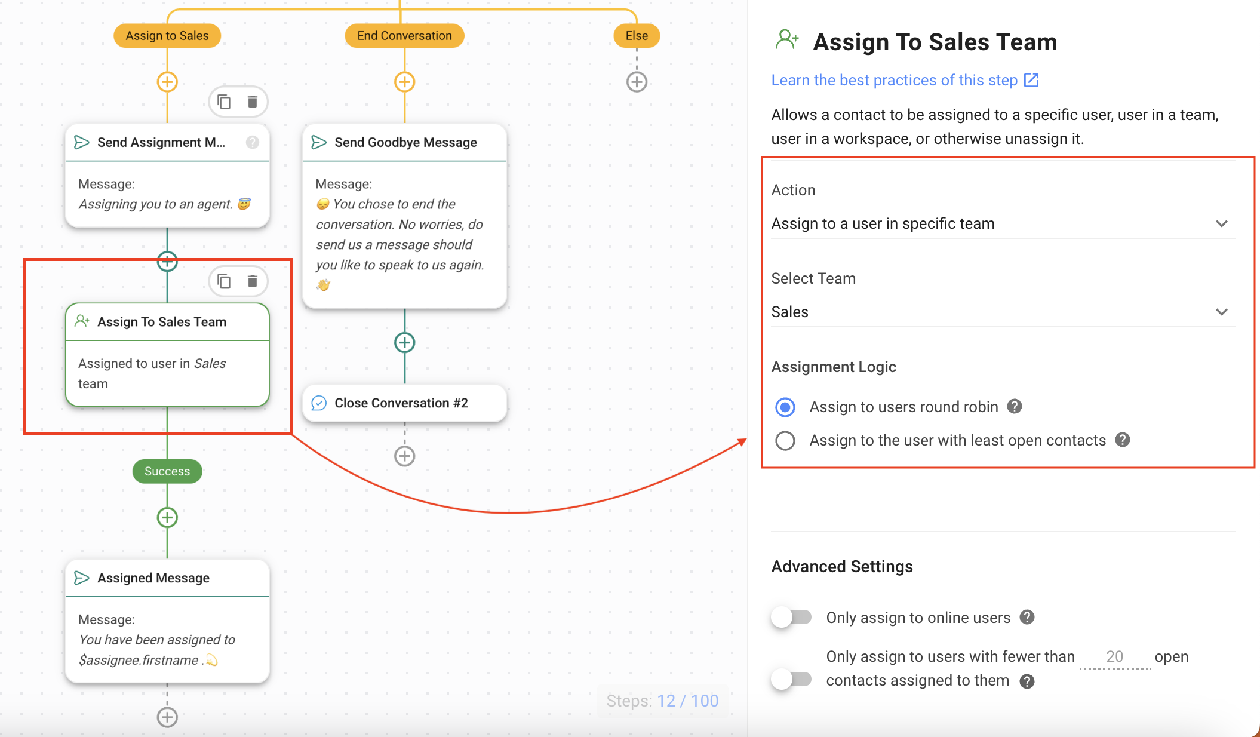Click the 20 open contacts input field
The width and height of the screenshot is (1260, 737).
[1114, 656]
